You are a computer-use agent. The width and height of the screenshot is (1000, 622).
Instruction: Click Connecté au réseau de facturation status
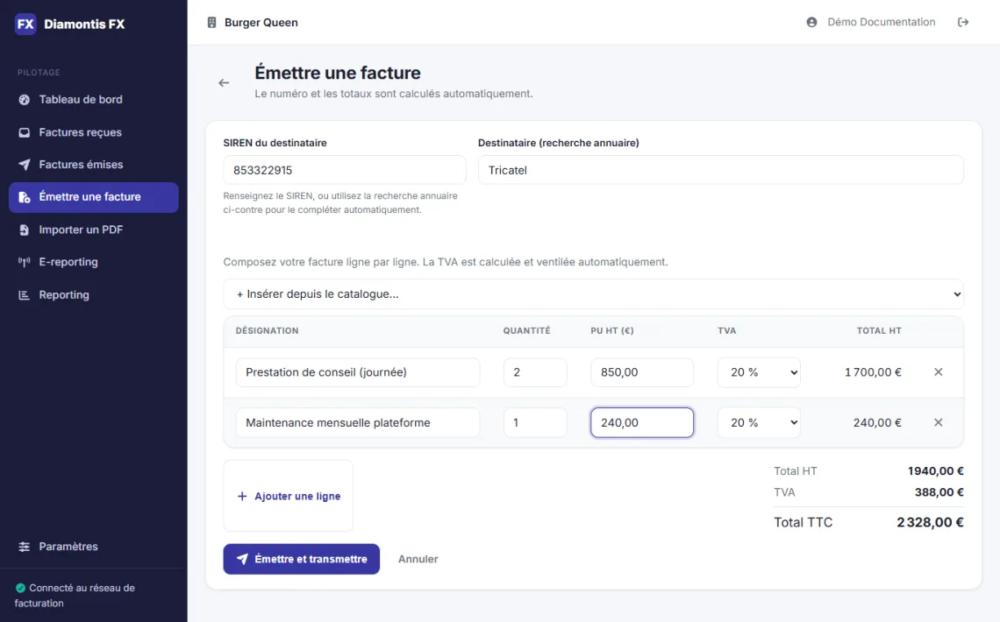tap(75, 595)
